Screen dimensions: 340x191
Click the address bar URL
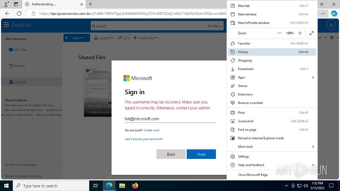(x=133, y=13)
